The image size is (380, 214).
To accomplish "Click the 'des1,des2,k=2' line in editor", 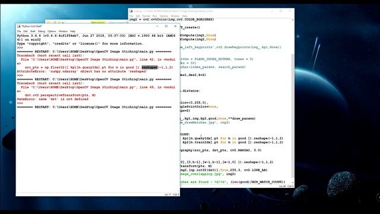I will pyautogui.click(x=193, y=75).
